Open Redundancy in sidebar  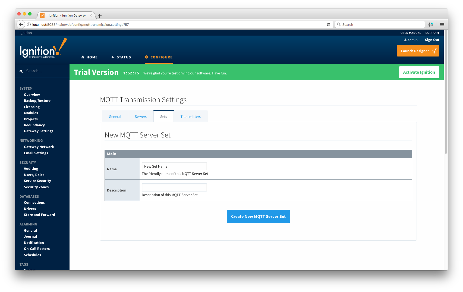click(x=34, y=125)
